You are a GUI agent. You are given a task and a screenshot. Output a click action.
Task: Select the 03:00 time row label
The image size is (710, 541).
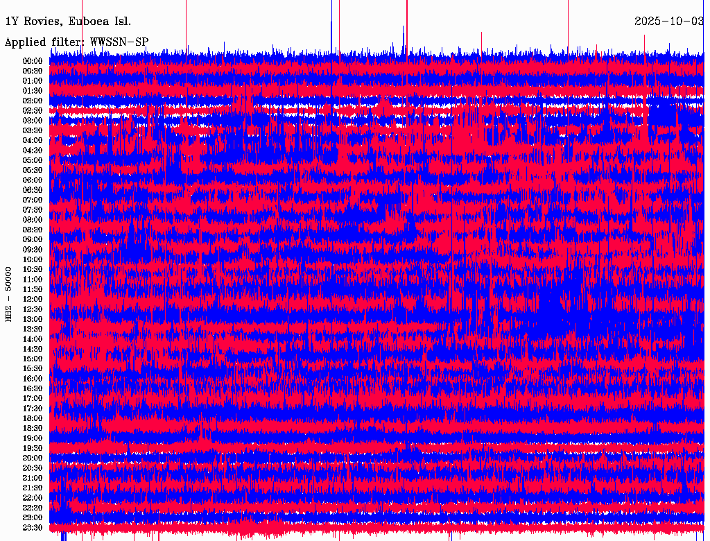[x=33, y=121]
